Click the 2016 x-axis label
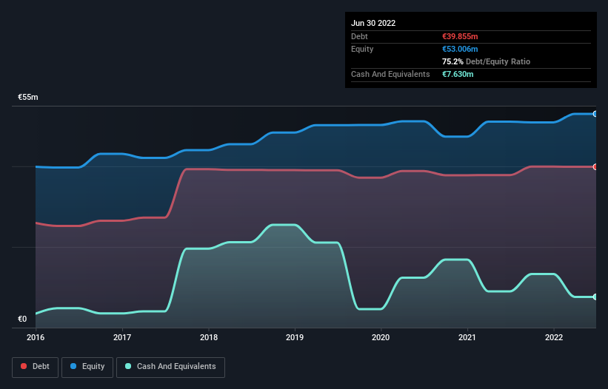Viewport: 608px width, 389px height. pos(36,337)
